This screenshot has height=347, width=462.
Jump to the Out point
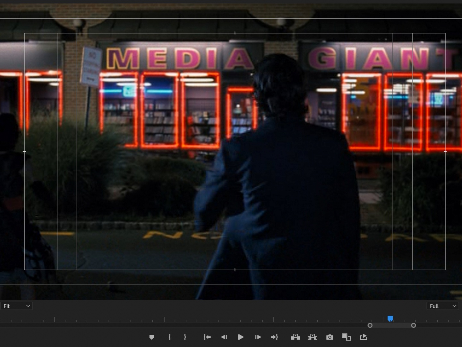point(275,337)
